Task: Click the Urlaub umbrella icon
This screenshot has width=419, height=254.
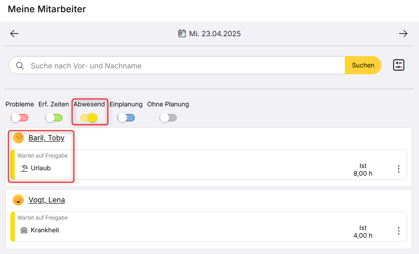Action: (x=24, y=168)
